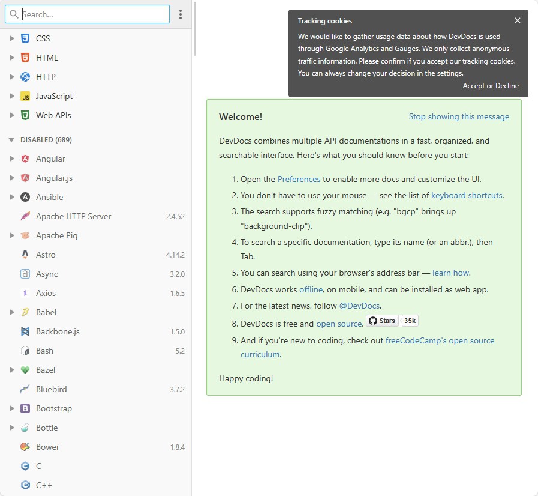Screen dimensions: 538x496
Task: Open the three-dot options menu
Action: pos(181,14)
